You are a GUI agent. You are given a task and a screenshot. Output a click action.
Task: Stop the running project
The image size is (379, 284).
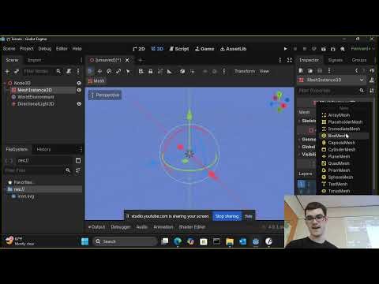point(305,49)
